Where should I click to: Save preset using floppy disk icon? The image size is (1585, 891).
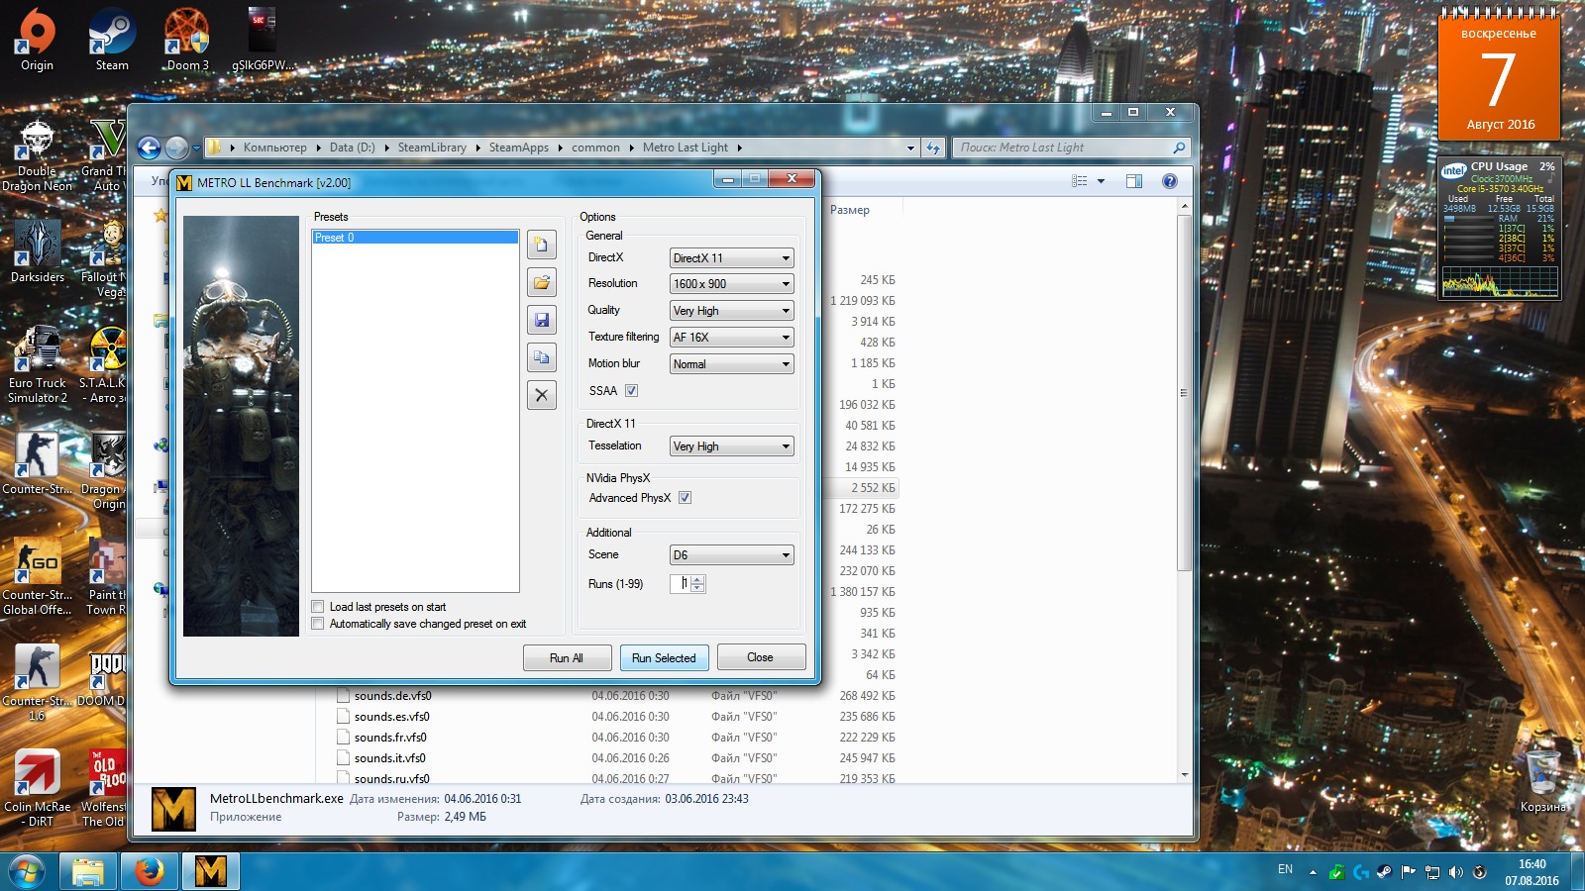(542, 320)
